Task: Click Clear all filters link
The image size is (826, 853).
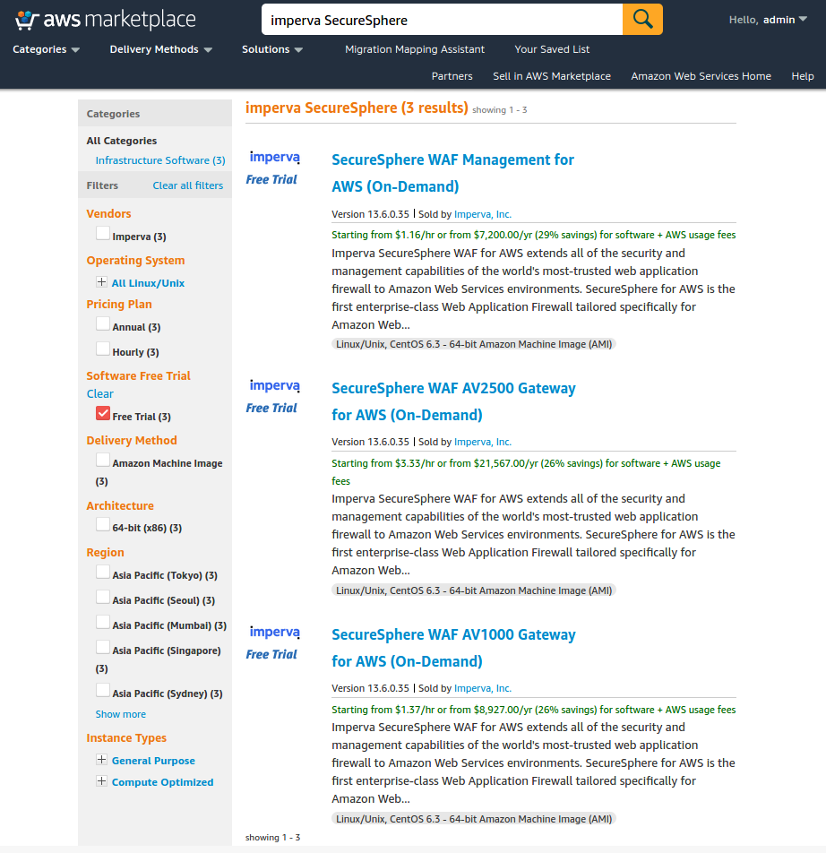Action: 187,185
